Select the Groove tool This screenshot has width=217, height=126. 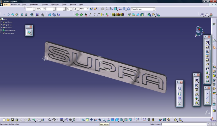tap(207, 56)
